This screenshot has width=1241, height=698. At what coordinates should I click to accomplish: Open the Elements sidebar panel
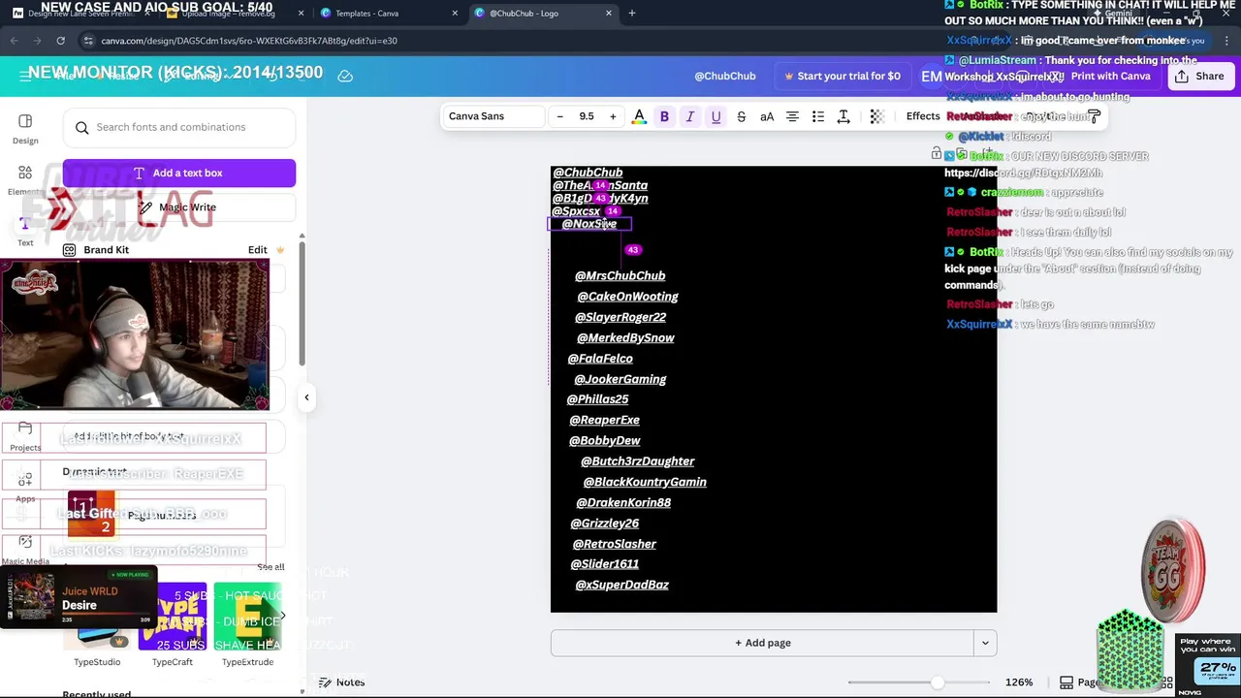point(25,179)
